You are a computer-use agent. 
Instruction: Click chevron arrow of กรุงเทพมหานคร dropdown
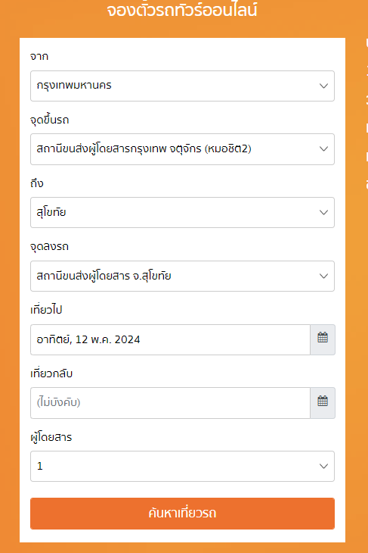click(x=323, y=86)
